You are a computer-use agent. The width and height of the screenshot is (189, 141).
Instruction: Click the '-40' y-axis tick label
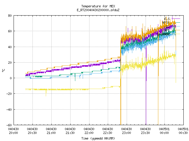click(9, 110)
